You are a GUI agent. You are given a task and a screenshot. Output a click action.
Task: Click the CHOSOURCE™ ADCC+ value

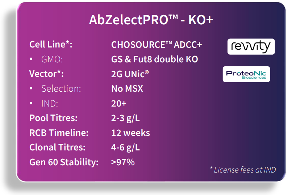(x=156, y=45)
